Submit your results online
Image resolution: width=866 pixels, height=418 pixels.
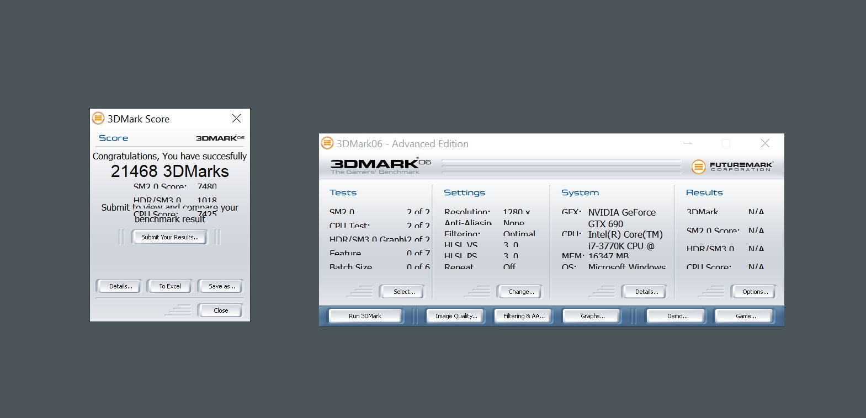pos(169,237)
